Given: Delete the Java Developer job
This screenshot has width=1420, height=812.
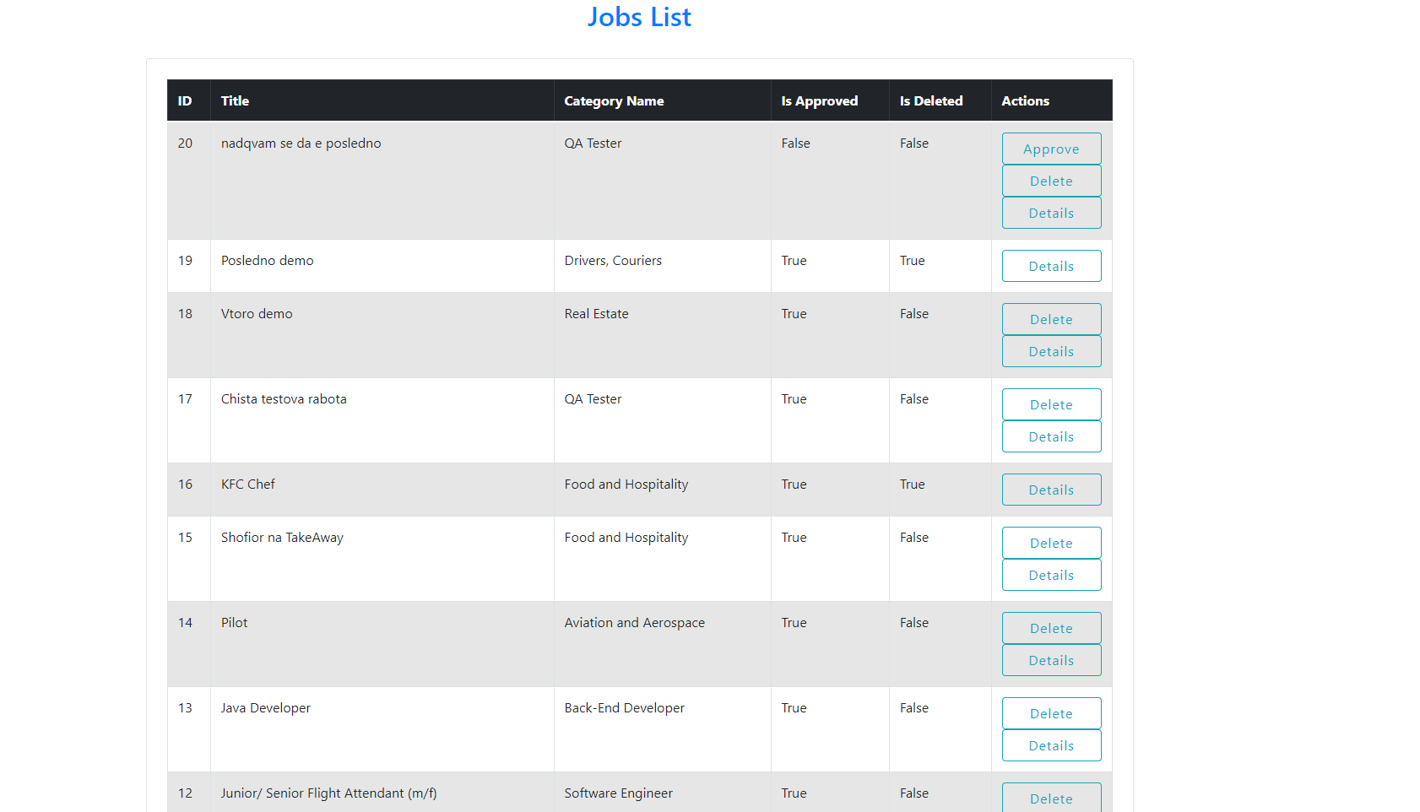Looking at the screenshot, I should click(1051, 712).
